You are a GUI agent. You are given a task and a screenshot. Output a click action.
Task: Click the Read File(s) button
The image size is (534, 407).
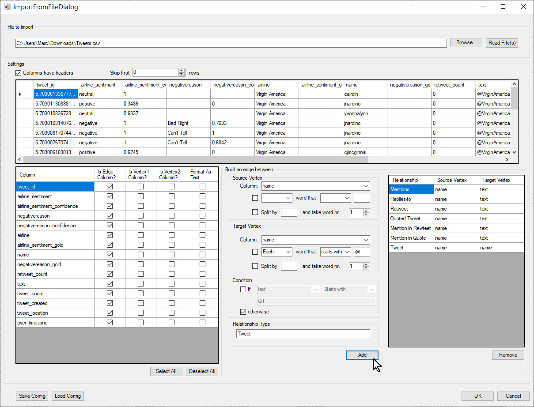[501, 43]
